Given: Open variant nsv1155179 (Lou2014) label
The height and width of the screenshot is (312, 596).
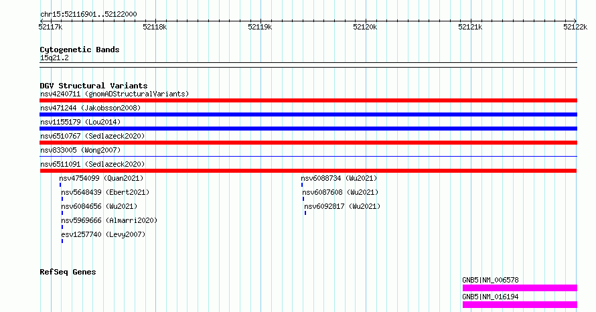Looking at the screenshot, I should [80, 122].
